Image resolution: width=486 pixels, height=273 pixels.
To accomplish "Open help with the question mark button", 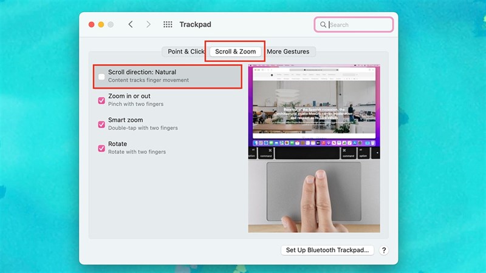I will pos(384,250).
